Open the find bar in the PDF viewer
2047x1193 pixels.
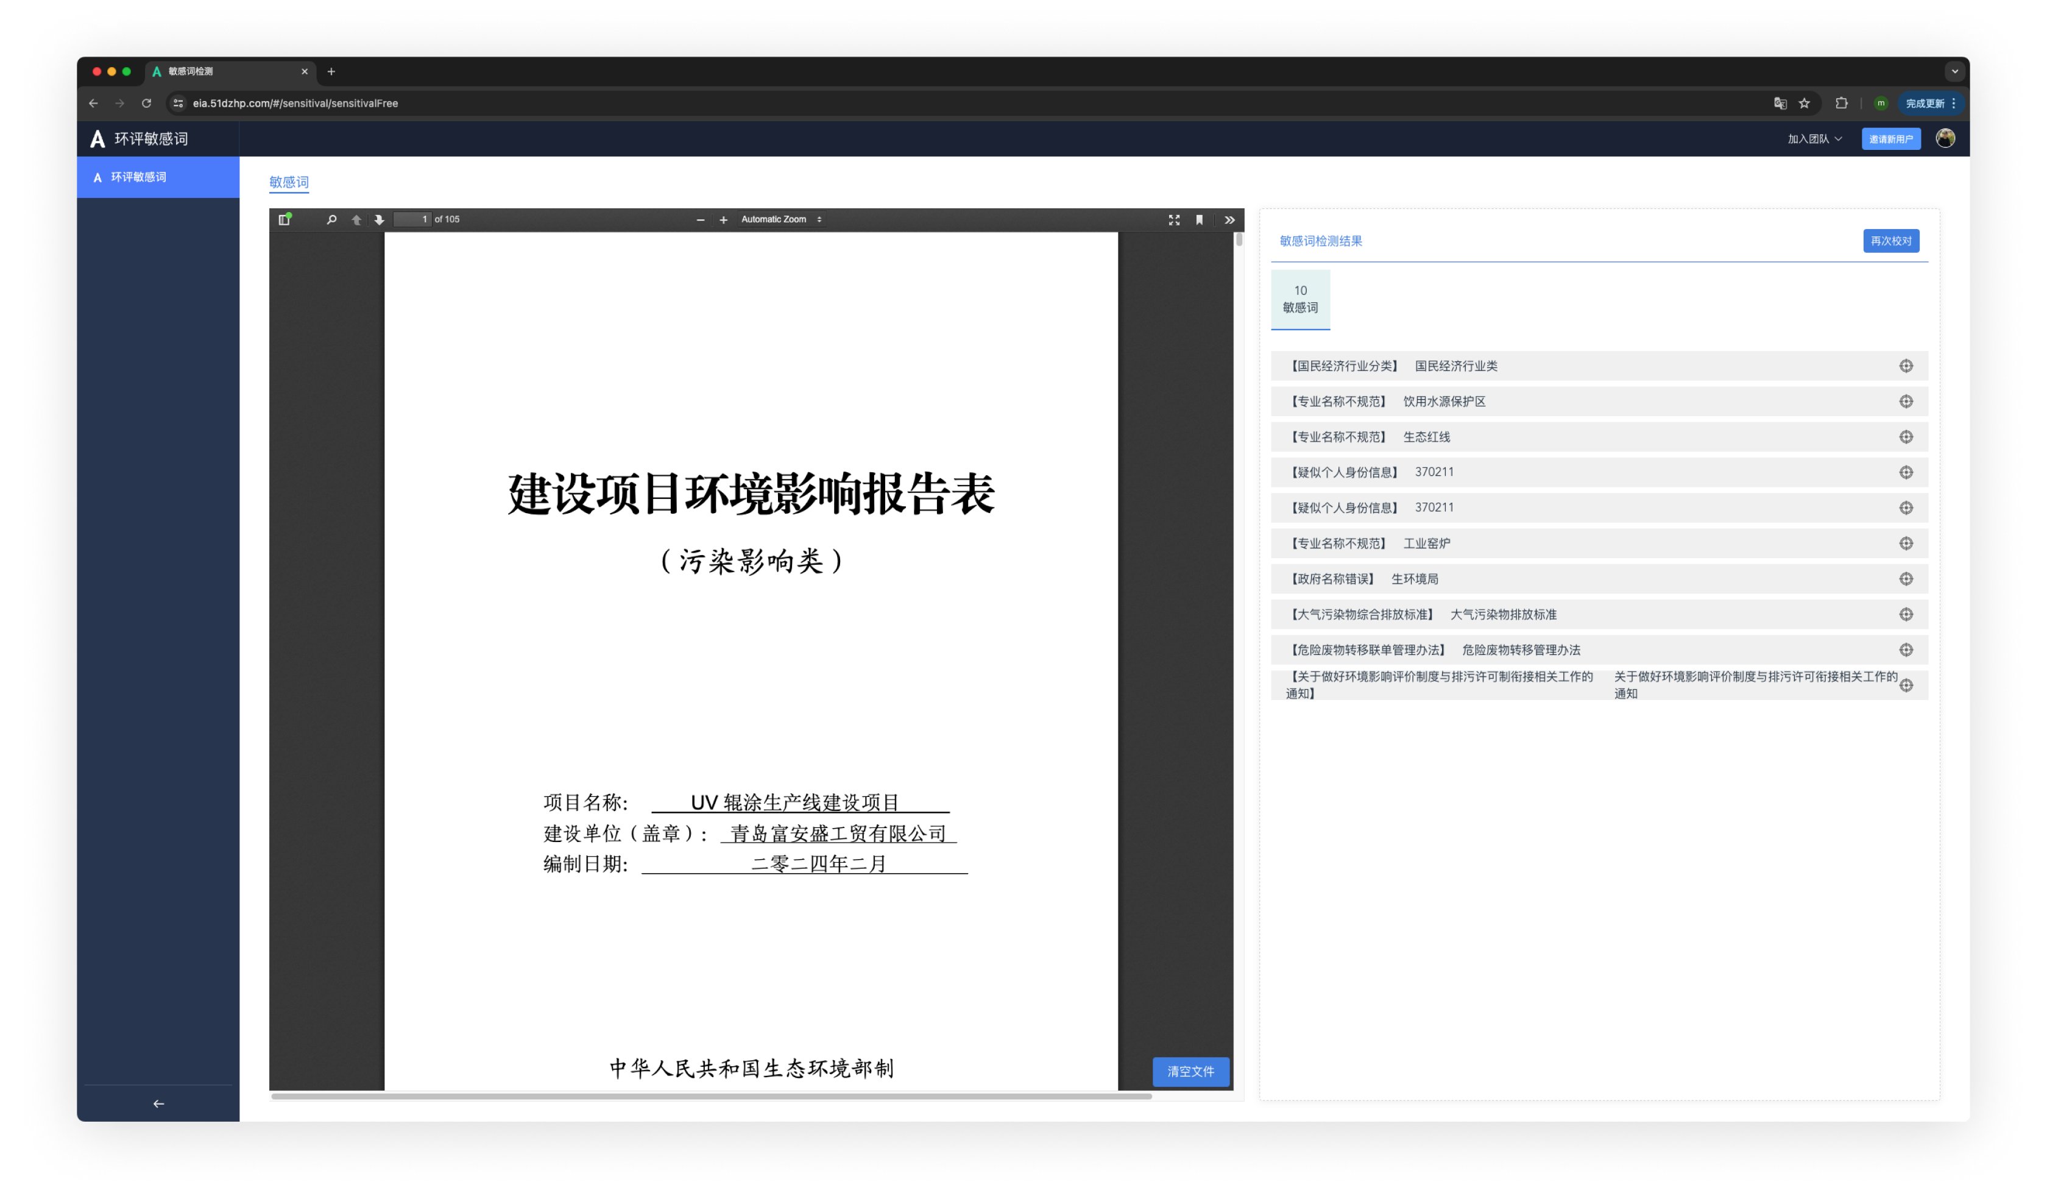tap(331, 219)
